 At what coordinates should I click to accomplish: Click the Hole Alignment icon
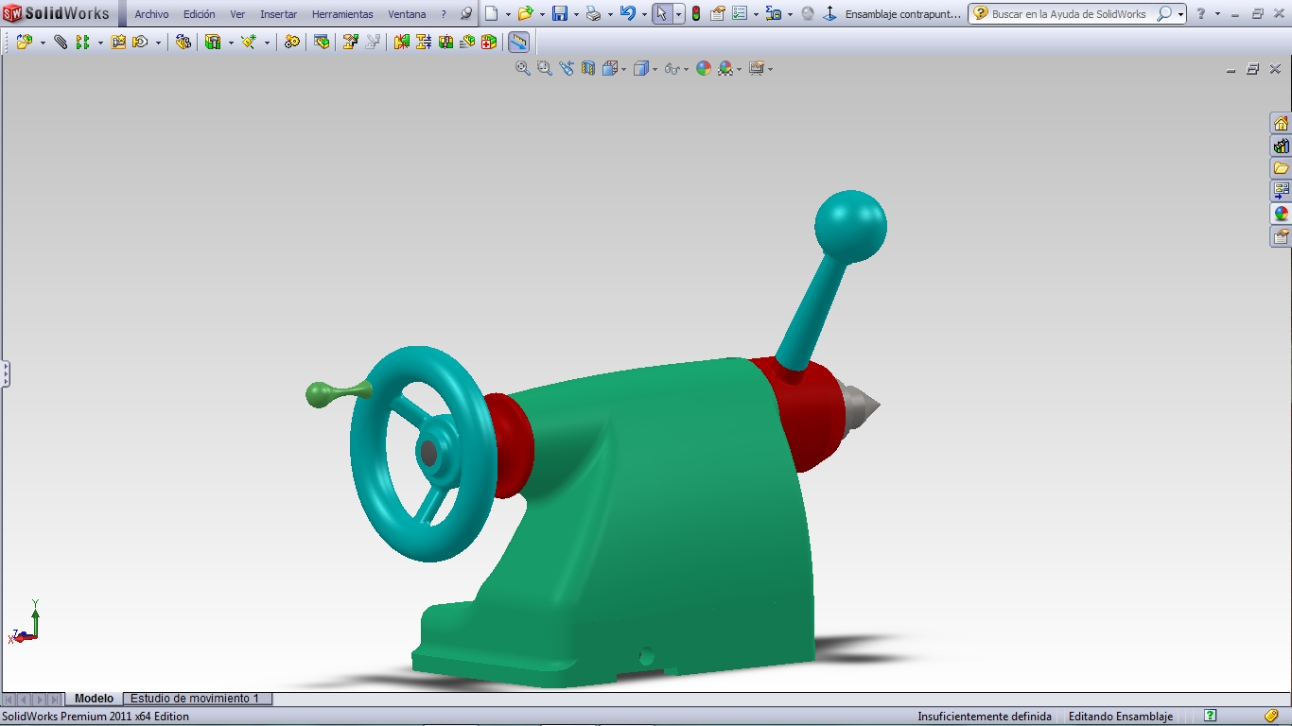[x=445, y=42]
